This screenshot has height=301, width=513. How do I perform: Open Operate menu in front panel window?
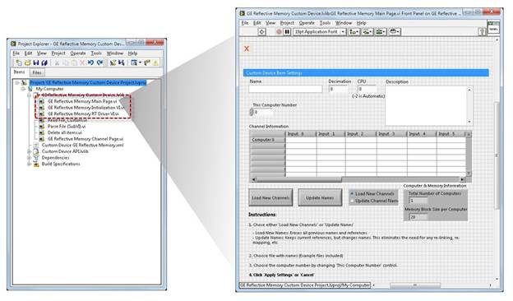[307, 23]
